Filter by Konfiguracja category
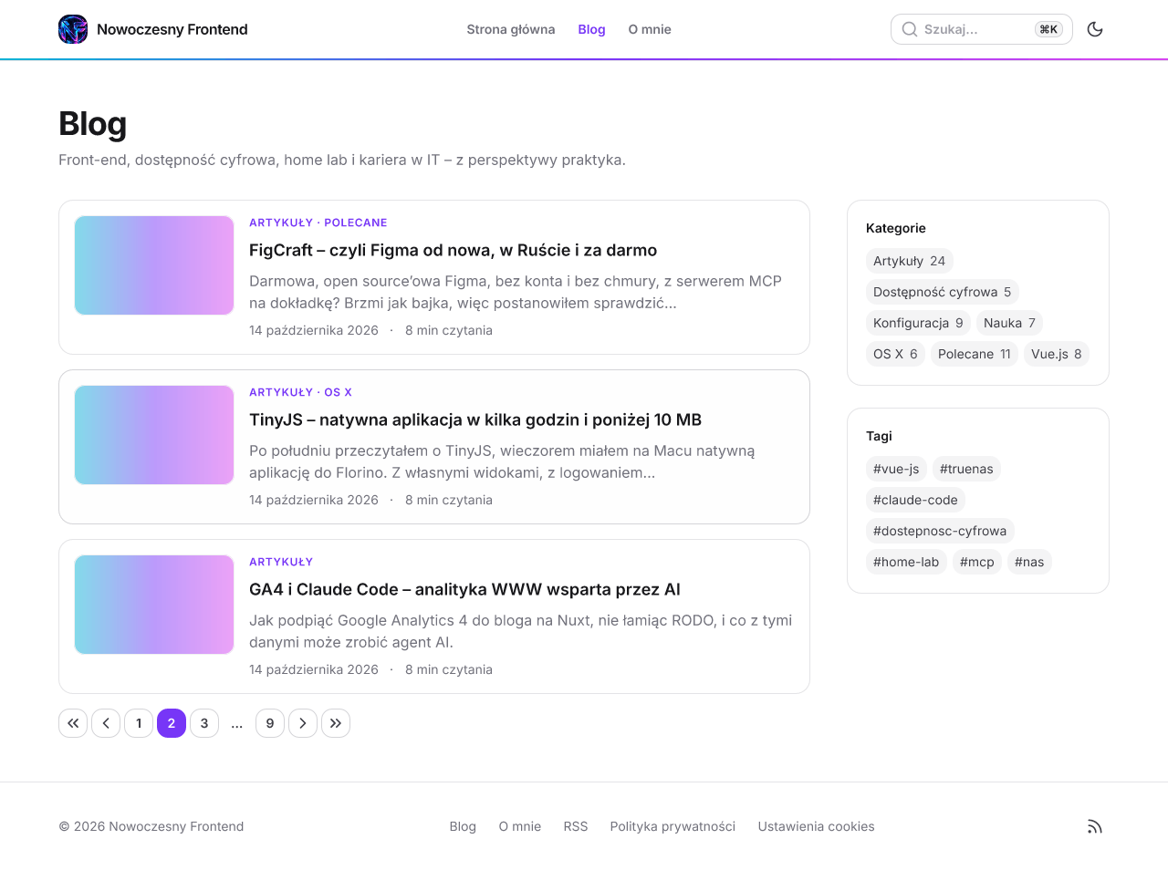The image size is (1168, 870). coord(918,323)
